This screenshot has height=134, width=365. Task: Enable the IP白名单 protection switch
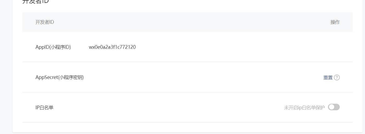click(x=334, y=107)
